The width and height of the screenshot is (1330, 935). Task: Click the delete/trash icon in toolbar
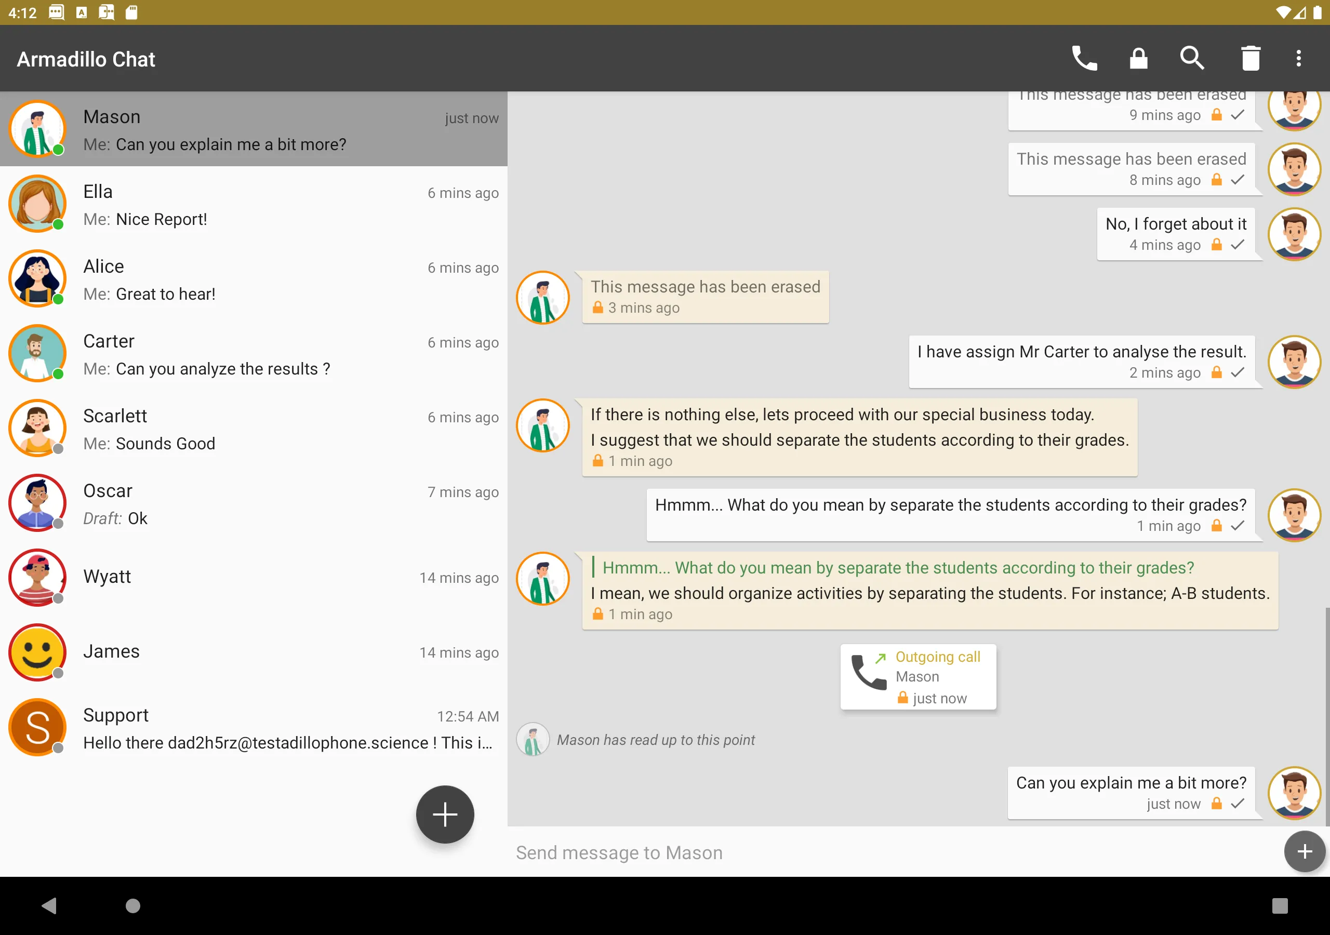point(1248,59)
